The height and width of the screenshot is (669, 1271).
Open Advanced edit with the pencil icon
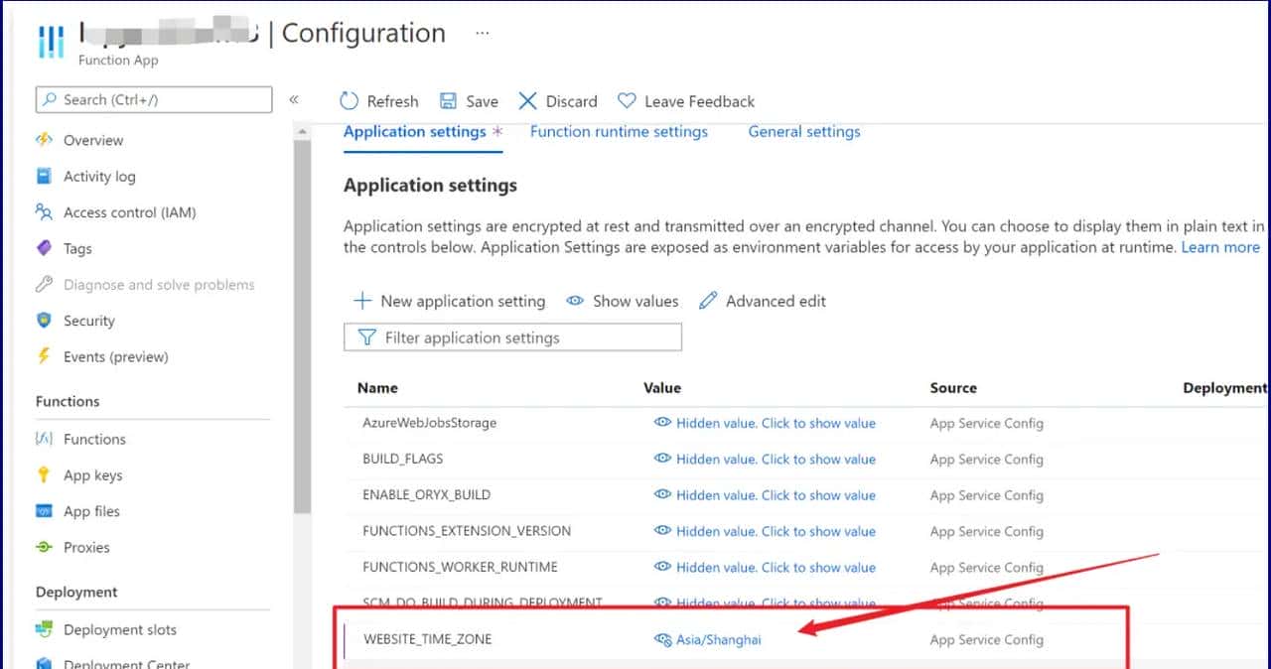(x=763, y=301)
